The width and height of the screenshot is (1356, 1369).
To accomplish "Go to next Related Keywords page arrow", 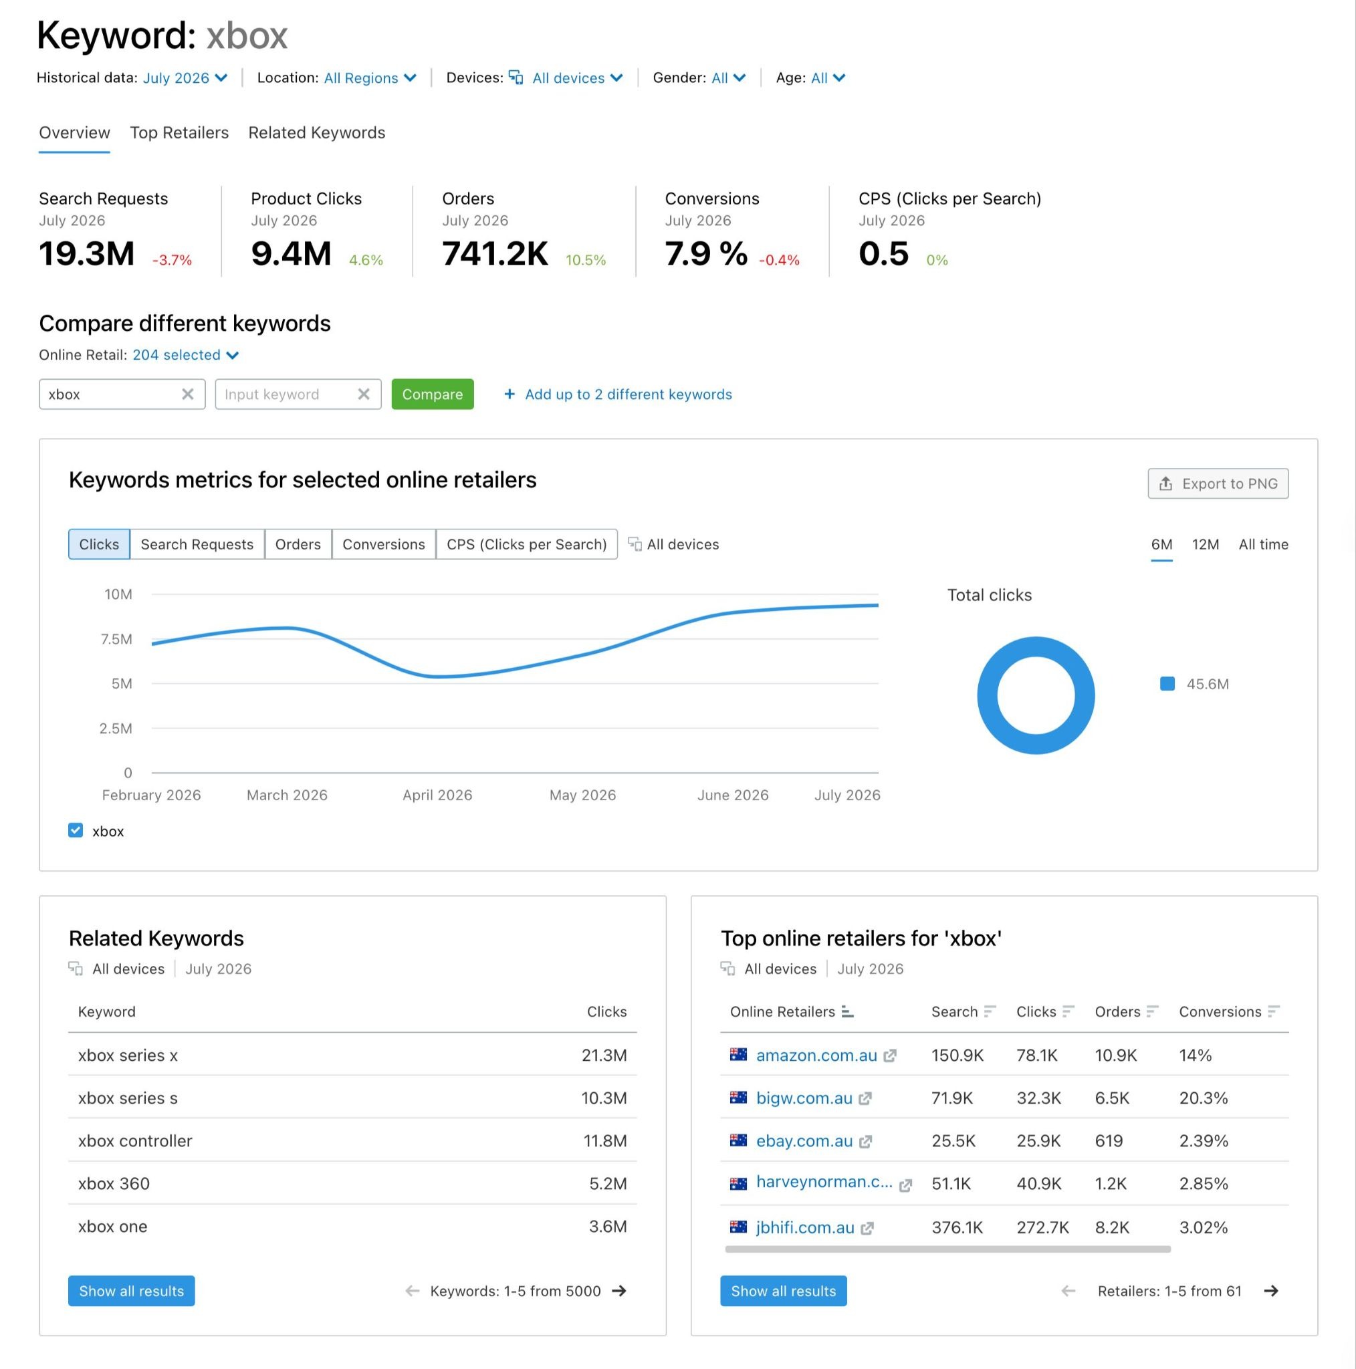I will click(x=618, y=1291).
